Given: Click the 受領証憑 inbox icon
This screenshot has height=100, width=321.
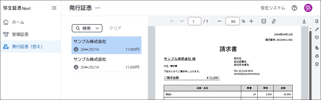Looking at the screenshot, I should [x=6, y=34].
